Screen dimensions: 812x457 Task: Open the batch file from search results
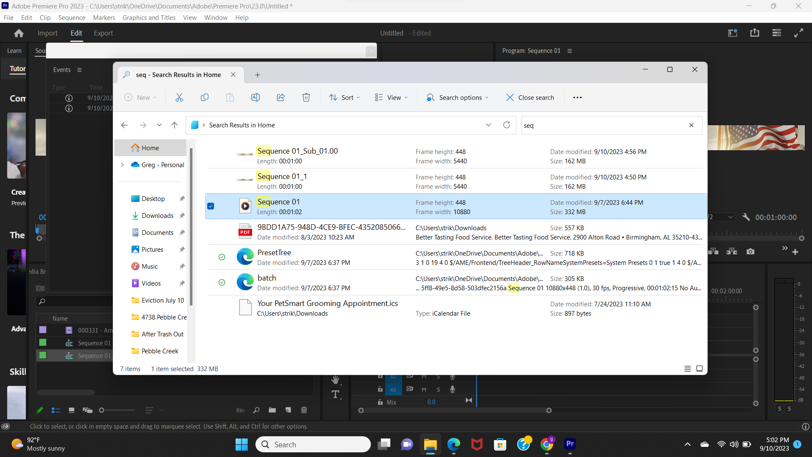[267, 278]
